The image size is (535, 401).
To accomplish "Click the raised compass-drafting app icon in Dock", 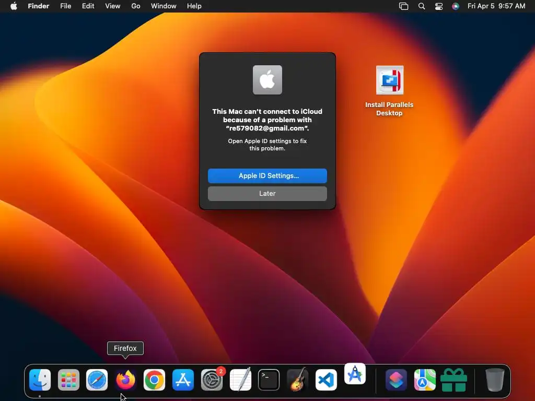I will 355,374.
